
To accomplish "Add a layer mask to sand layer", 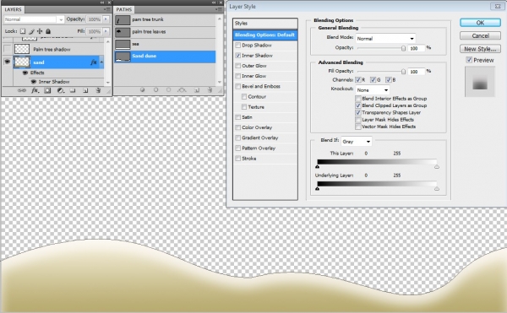I will pos(47,90).
